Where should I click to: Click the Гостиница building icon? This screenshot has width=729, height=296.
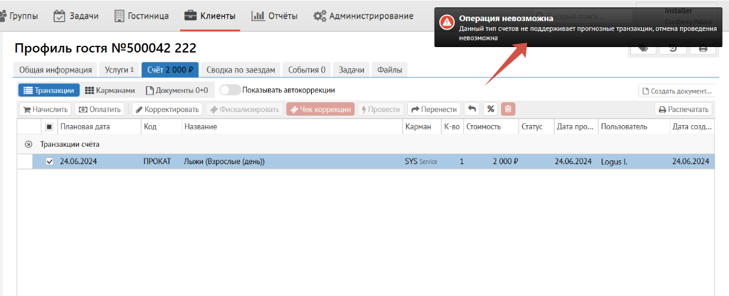[119, 15]
